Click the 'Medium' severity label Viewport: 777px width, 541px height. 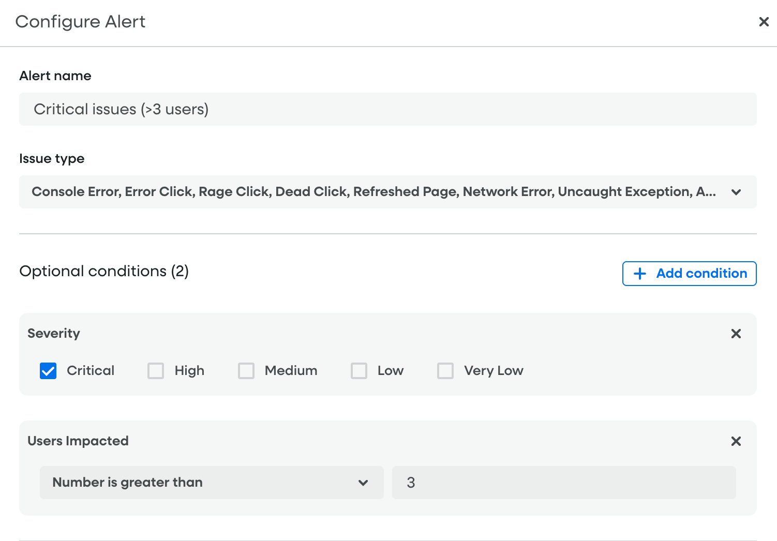tap(291, 371)
